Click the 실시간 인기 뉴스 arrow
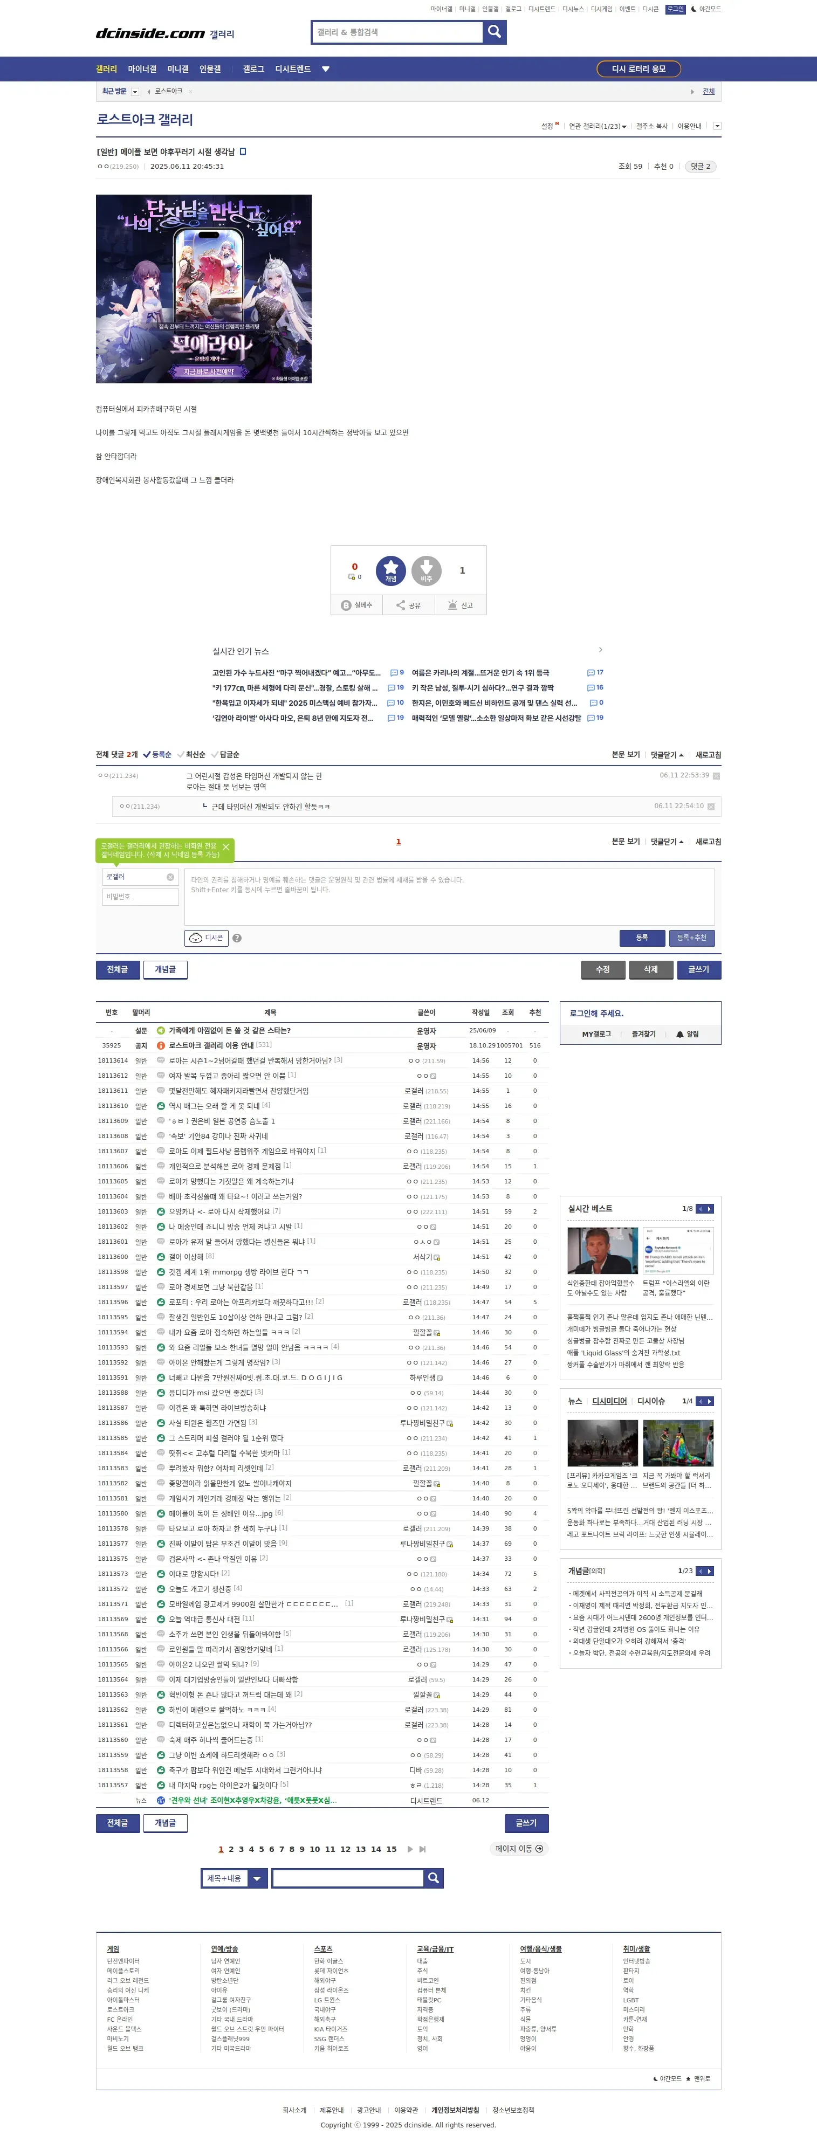 pyautogui.click(x=600, y=650)
